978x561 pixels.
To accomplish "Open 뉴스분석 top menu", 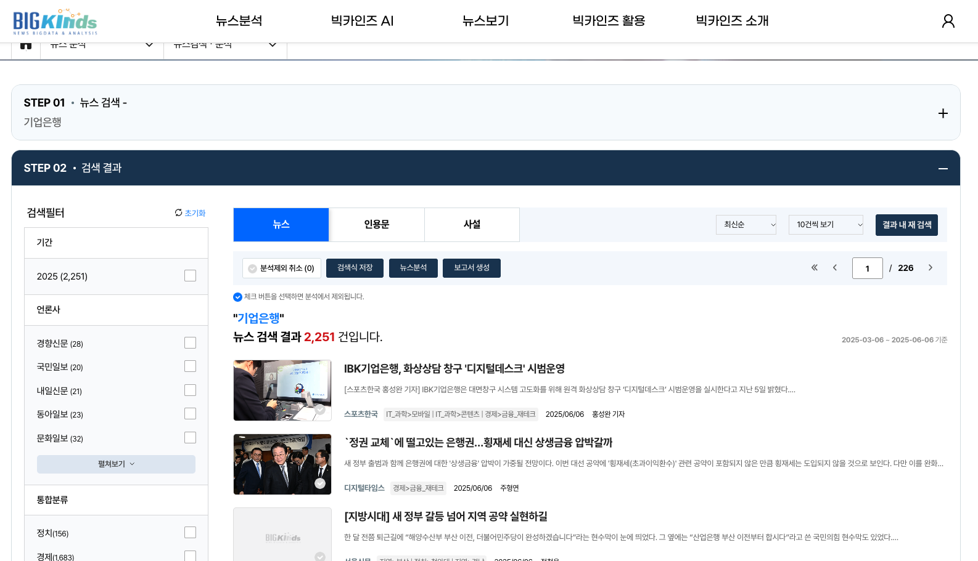I will 239,21.
